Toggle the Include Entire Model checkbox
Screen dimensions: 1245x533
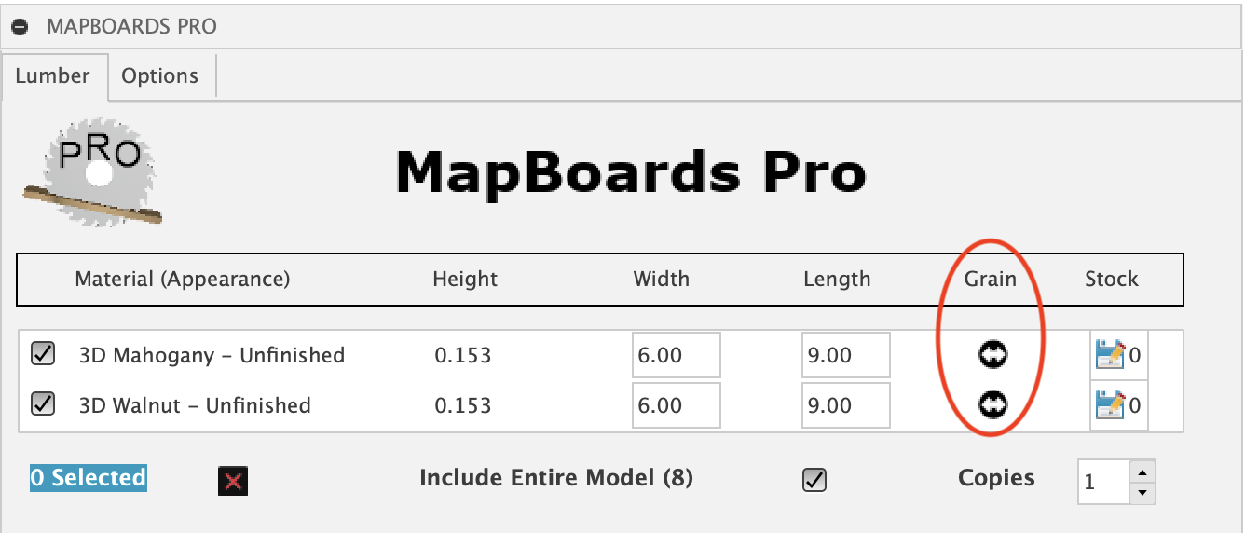point(814,479)
